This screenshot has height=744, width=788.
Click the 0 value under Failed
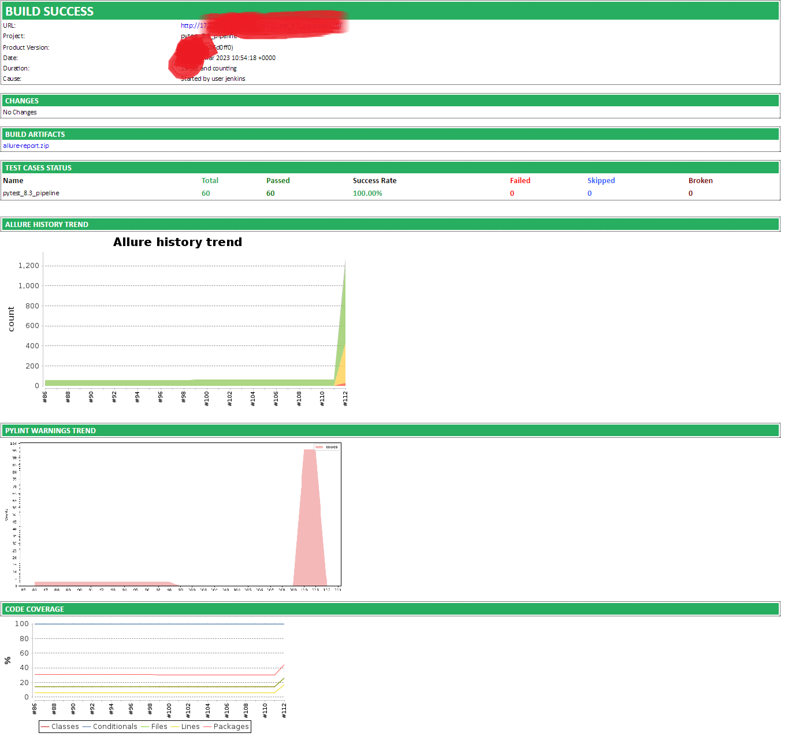(x=512, y=193)
